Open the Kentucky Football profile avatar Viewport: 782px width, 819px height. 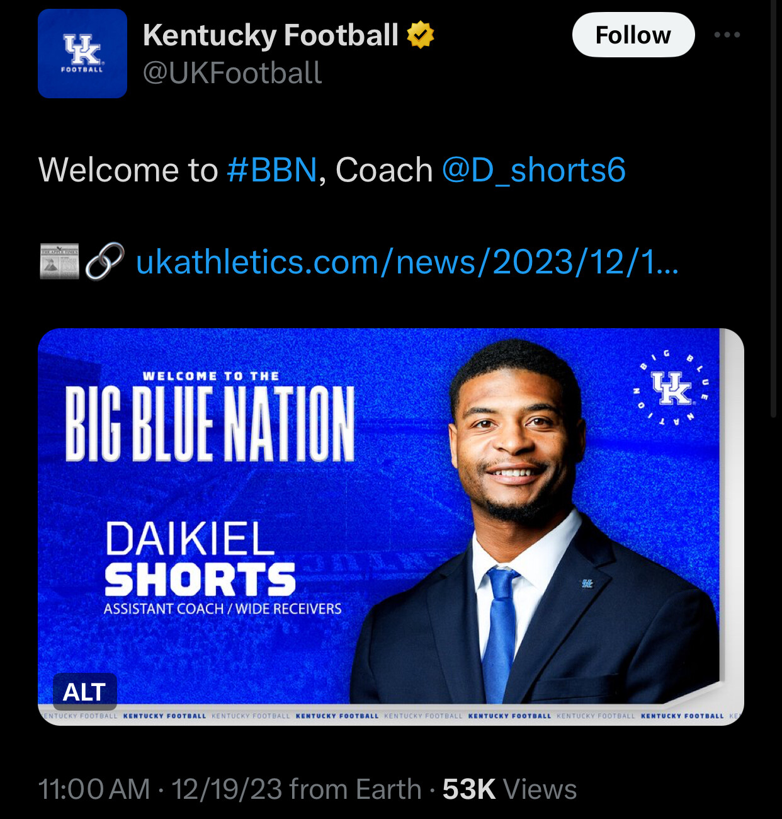[82, 54]
